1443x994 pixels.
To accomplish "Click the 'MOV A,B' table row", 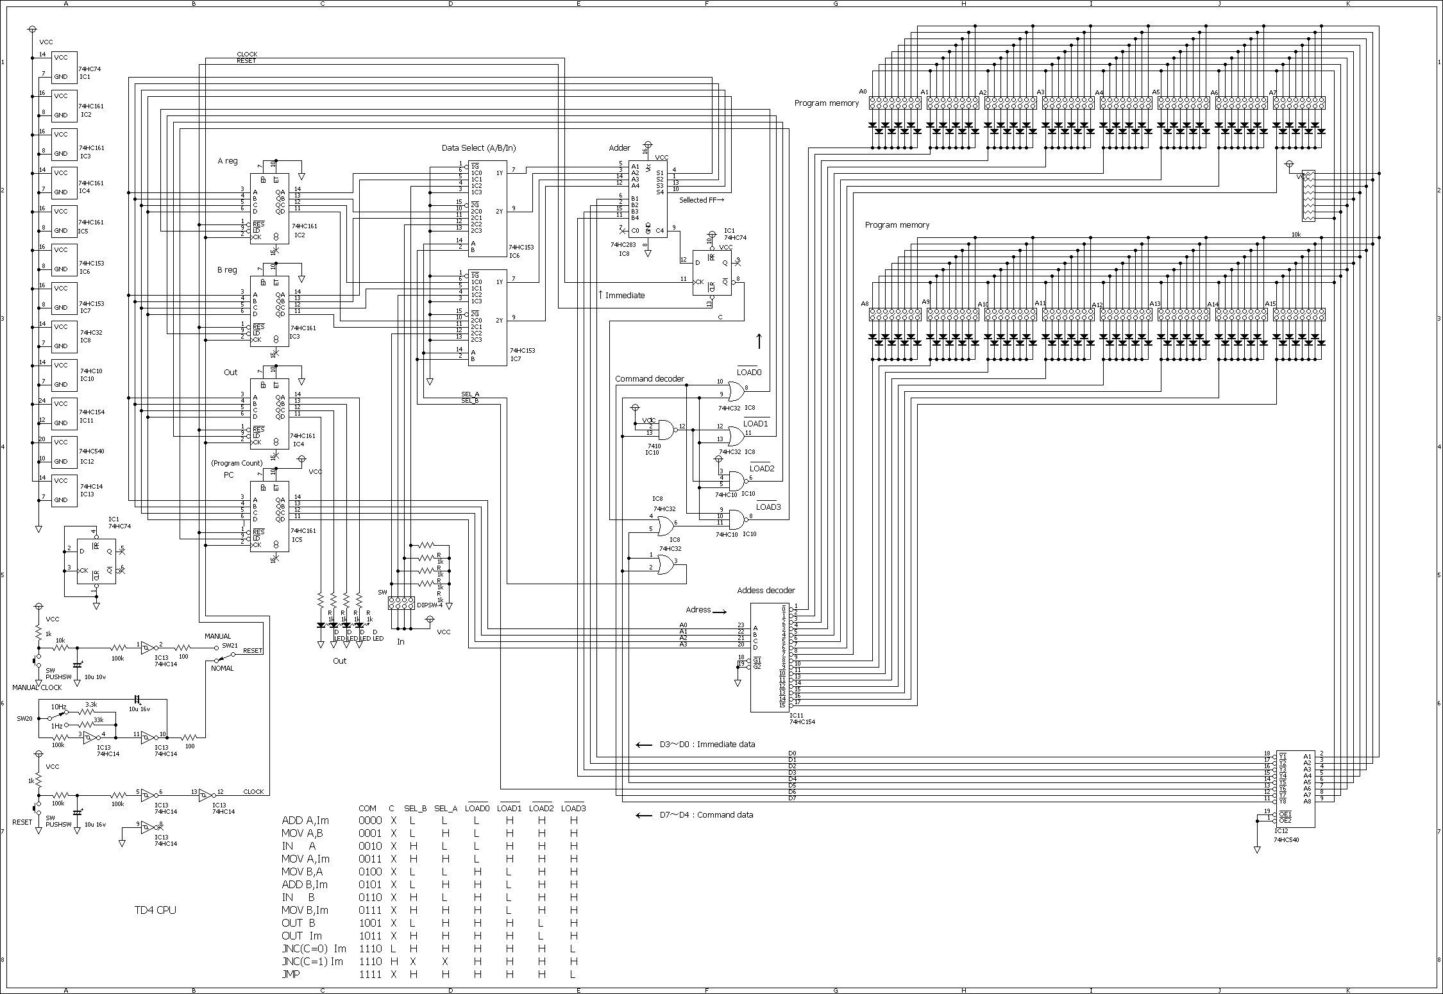I will [x=430, y=833].
